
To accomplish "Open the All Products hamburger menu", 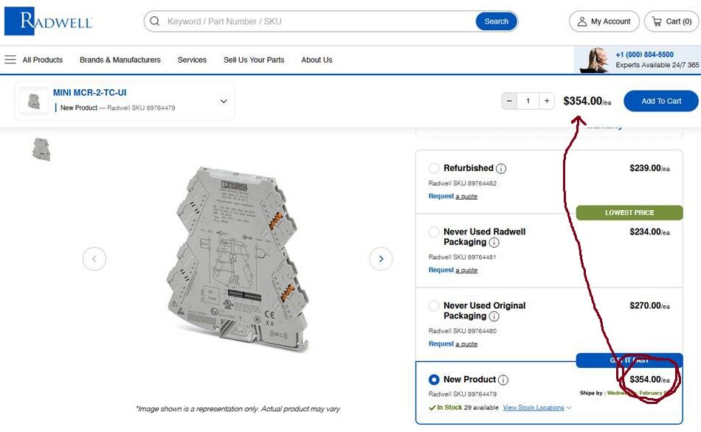I will pos(10,60).
